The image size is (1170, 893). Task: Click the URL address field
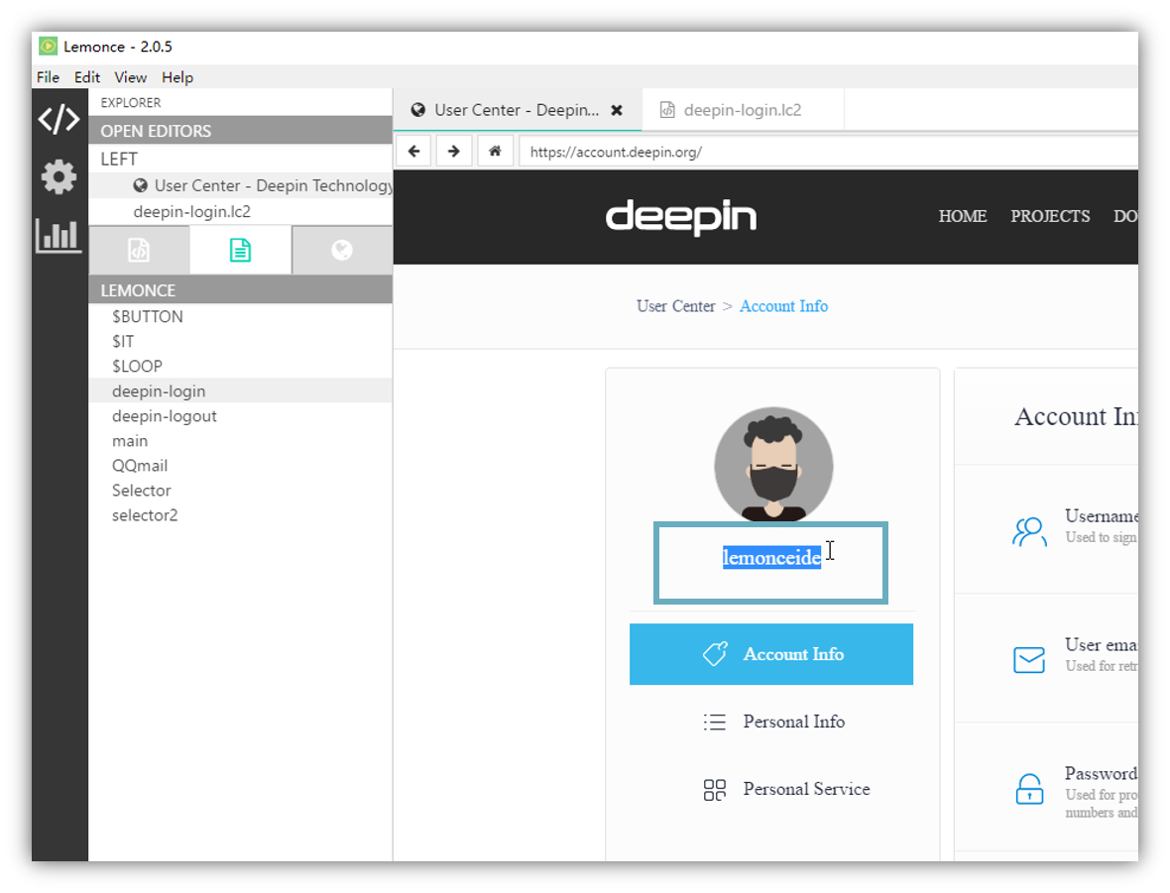point(828,152)
